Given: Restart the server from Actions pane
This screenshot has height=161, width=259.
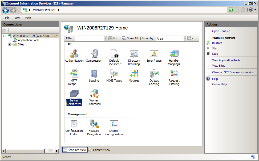Looking at the screenshot, I should point(217,43).
